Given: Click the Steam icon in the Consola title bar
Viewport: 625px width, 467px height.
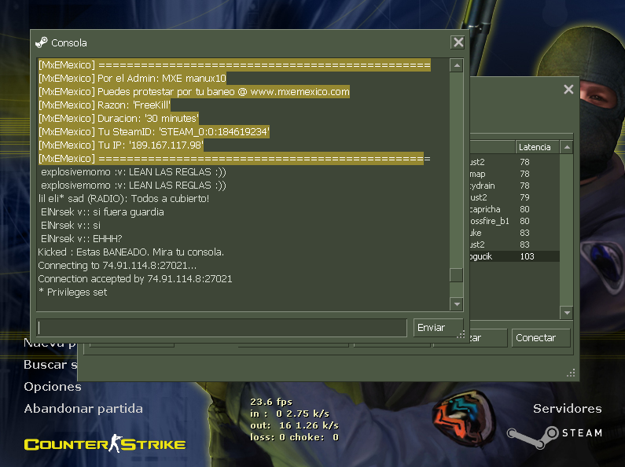Looking at the screenshot, I should point(41,42).
